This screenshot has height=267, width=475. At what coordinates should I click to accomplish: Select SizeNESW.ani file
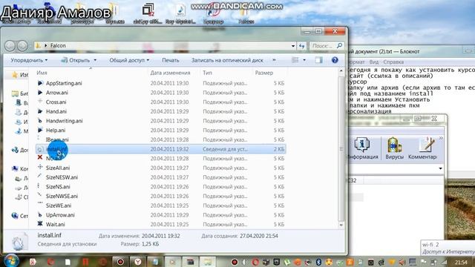tap(62, 177)
